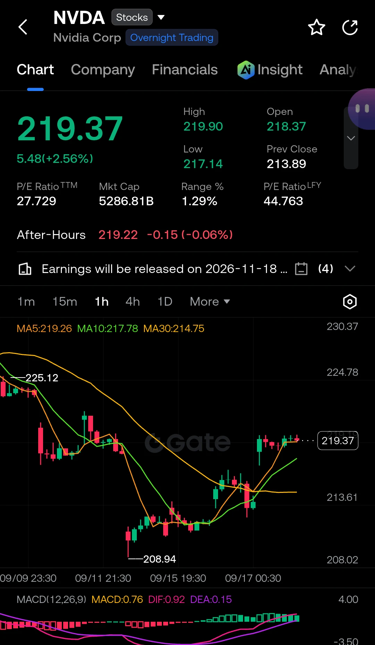Tap the large 219.37 price
Viewport: 375px width, 645px height.
[70, 129]
